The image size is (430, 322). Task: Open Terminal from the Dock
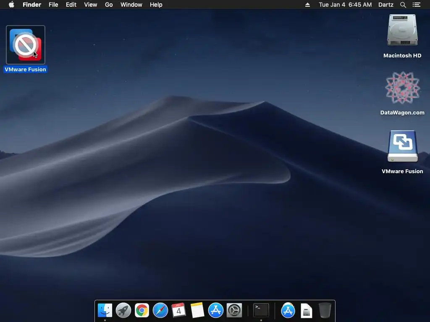click(x=261, y=311)
